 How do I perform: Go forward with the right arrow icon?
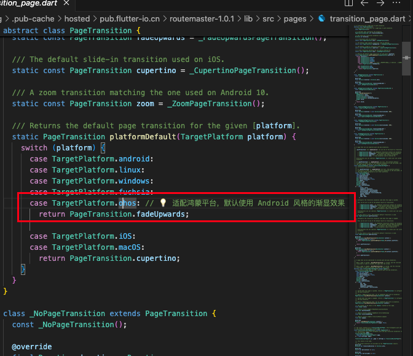click(x=380, y=3)
